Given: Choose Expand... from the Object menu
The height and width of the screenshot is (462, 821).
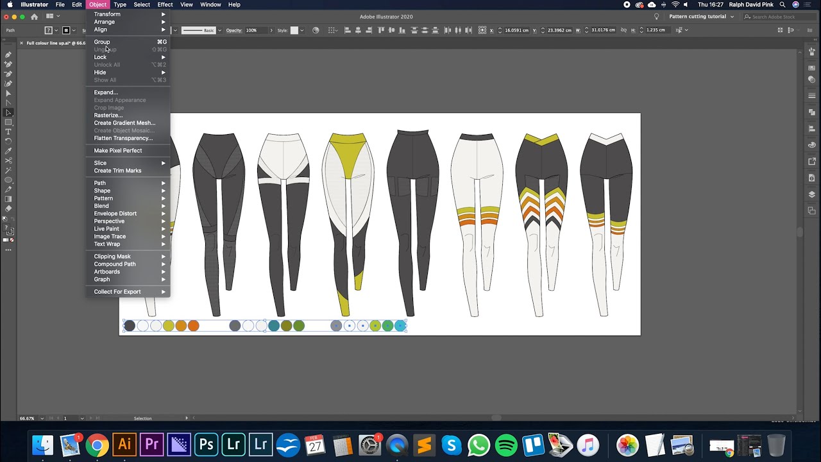Looking at the screenshot, I should pos(128,92).
